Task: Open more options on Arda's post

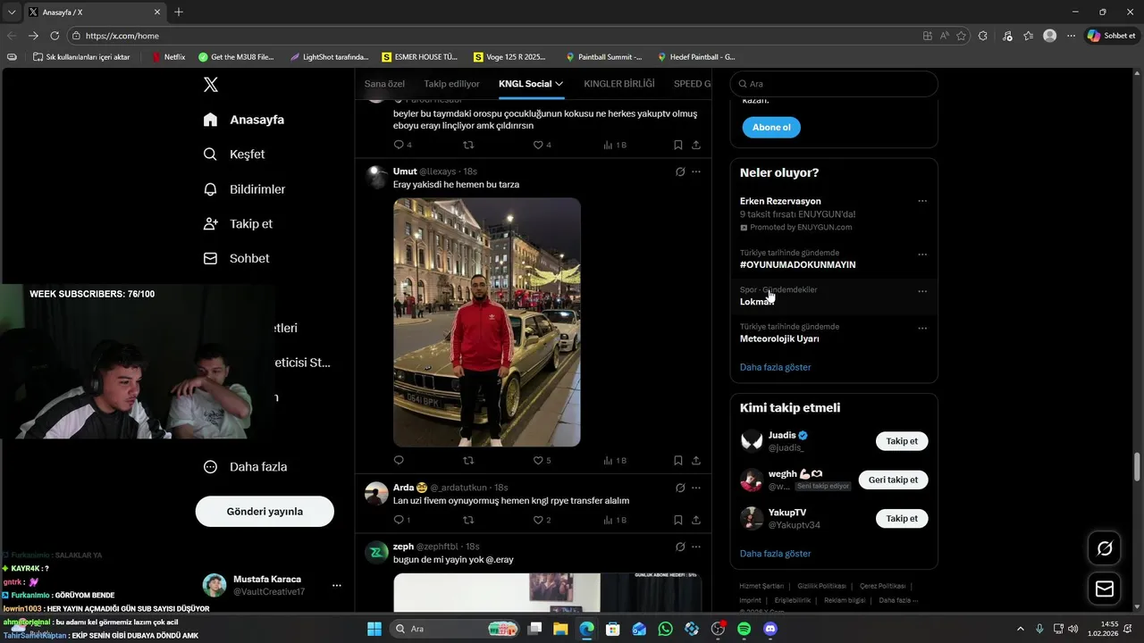Action: click(x=696, y=488)
